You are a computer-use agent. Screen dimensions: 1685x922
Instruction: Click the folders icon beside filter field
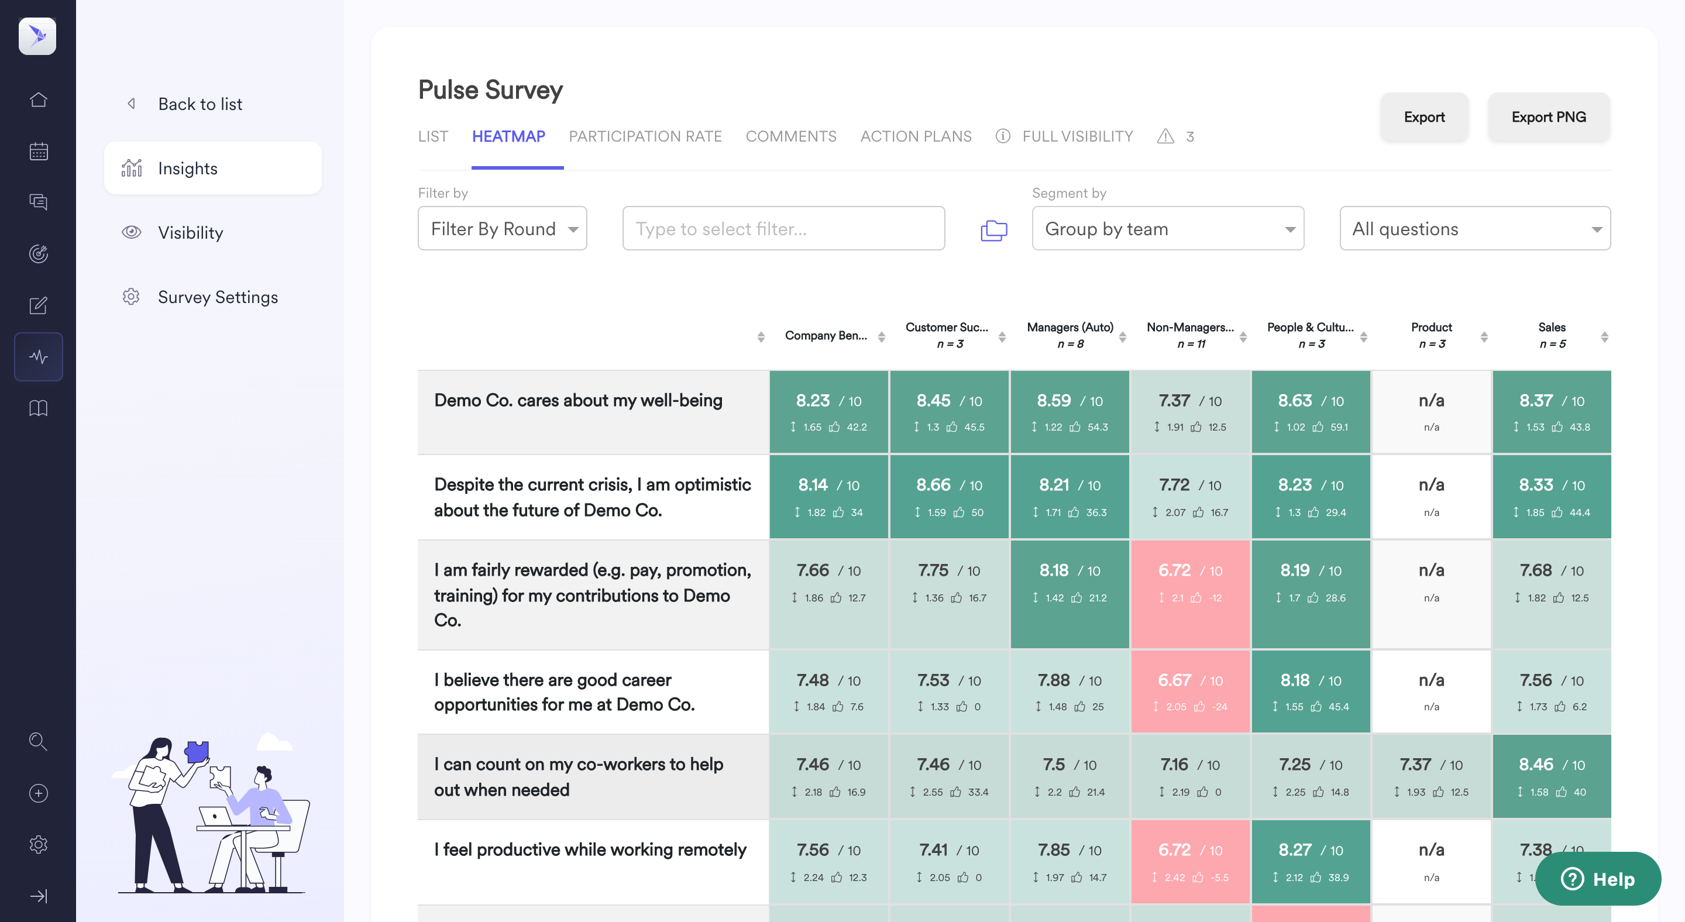[993, 229]
